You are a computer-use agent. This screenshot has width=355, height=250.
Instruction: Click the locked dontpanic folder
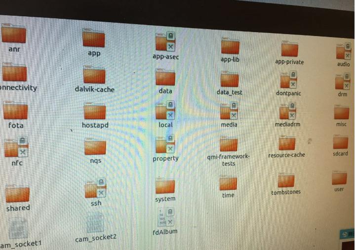(x=288, y=80)
